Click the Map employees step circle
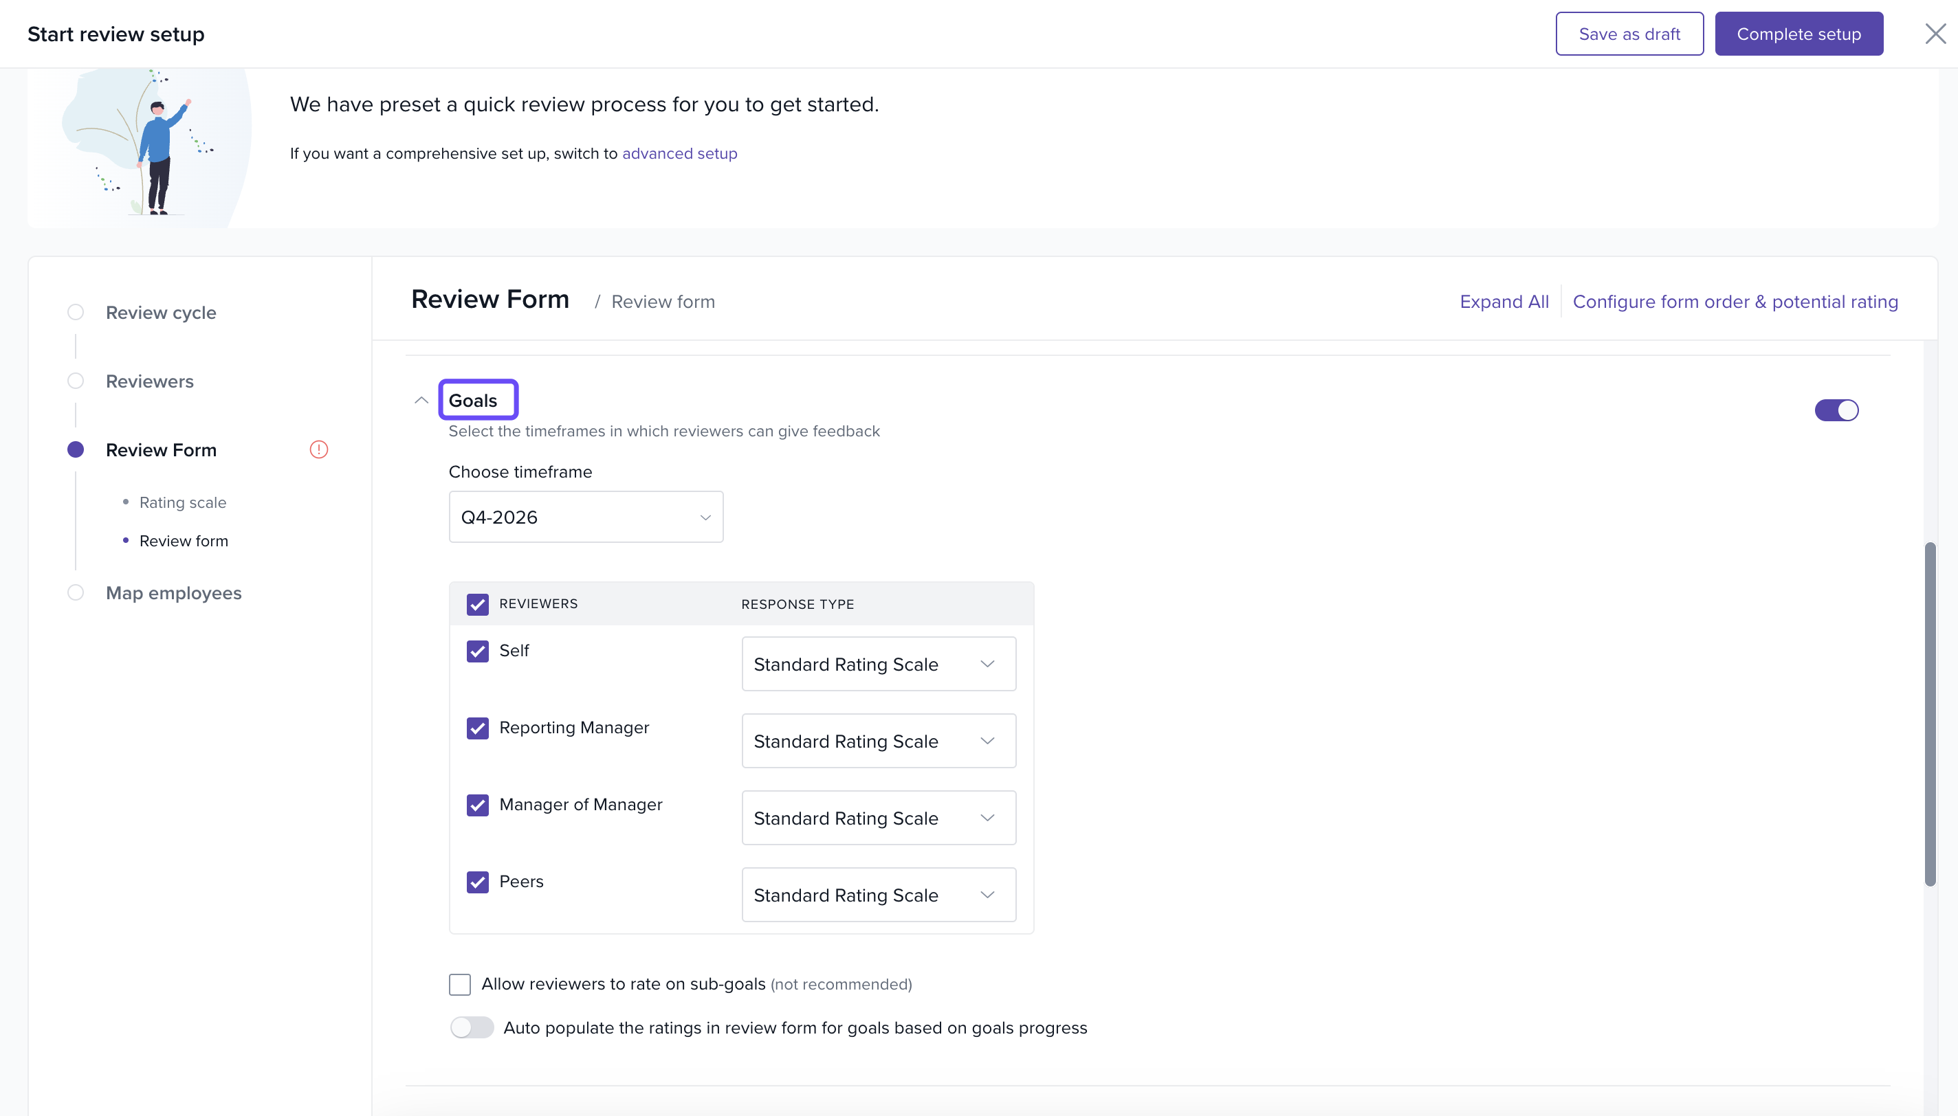Viewport: 1958px width, 1116px height. point(75,592)
